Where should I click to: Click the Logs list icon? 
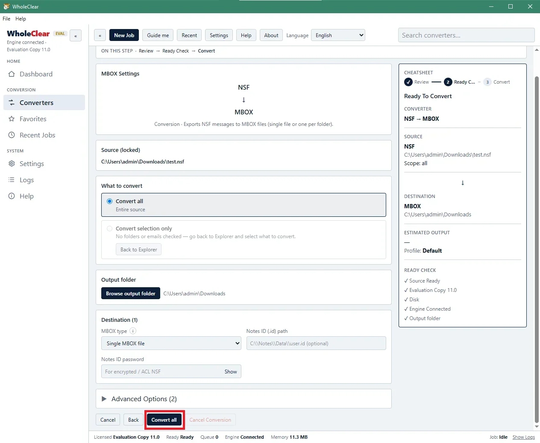click(x=12, y=180)
